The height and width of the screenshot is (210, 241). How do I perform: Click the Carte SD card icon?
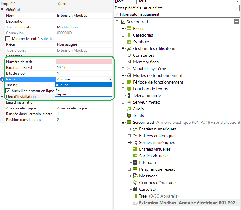pos(135,189)
